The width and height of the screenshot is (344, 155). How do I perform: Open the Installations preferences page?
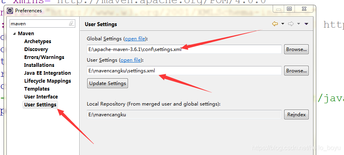(x=39, y=65)
